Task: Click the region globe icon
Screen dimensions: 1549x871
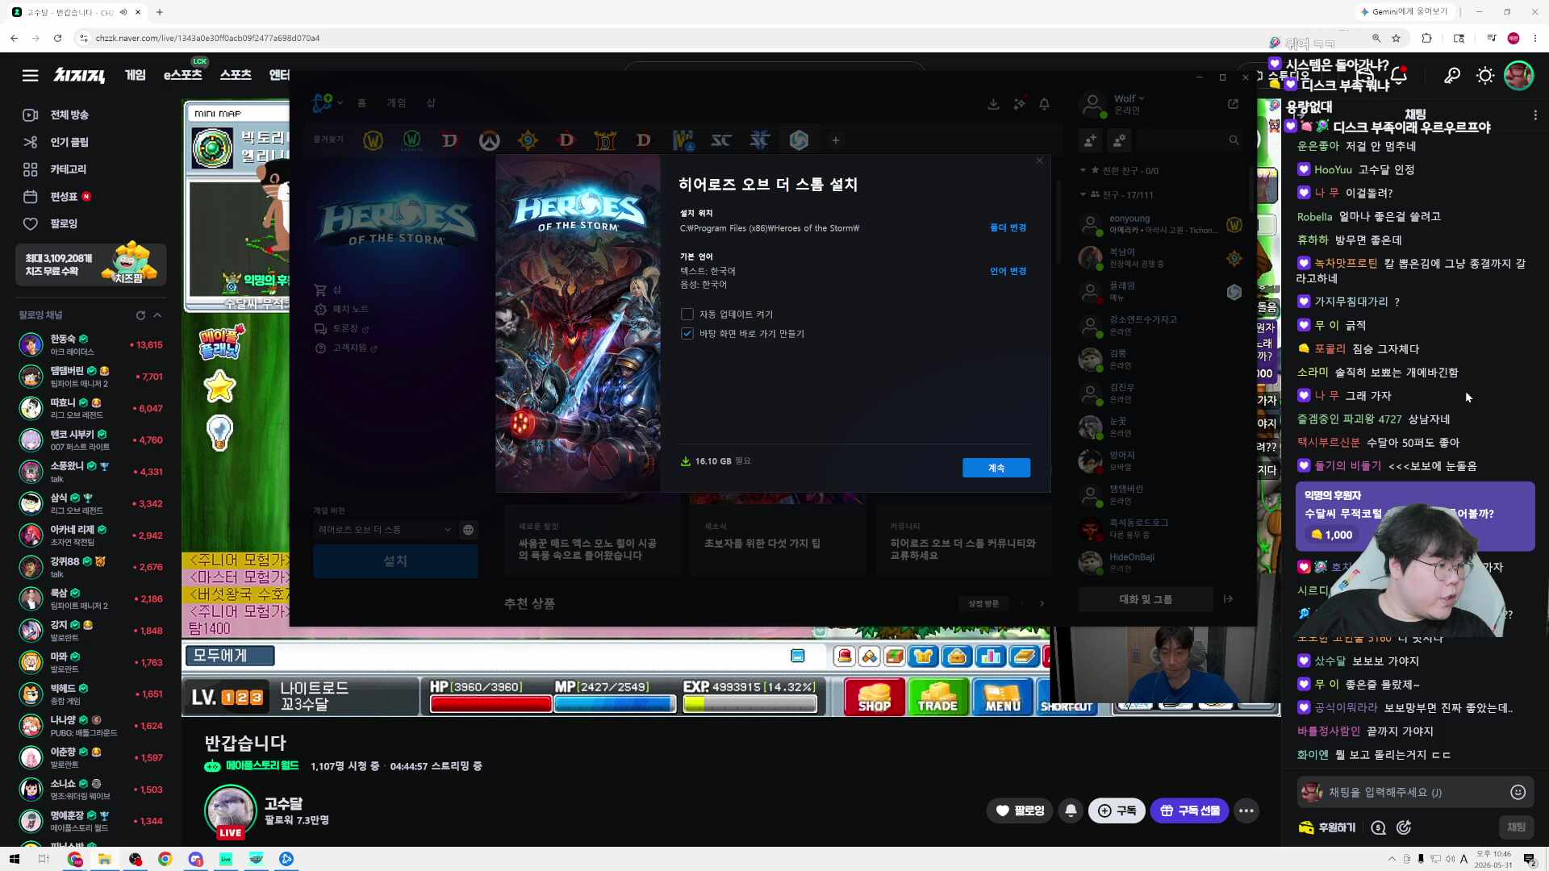Action: pyautogui.click(x=468, y=530)
